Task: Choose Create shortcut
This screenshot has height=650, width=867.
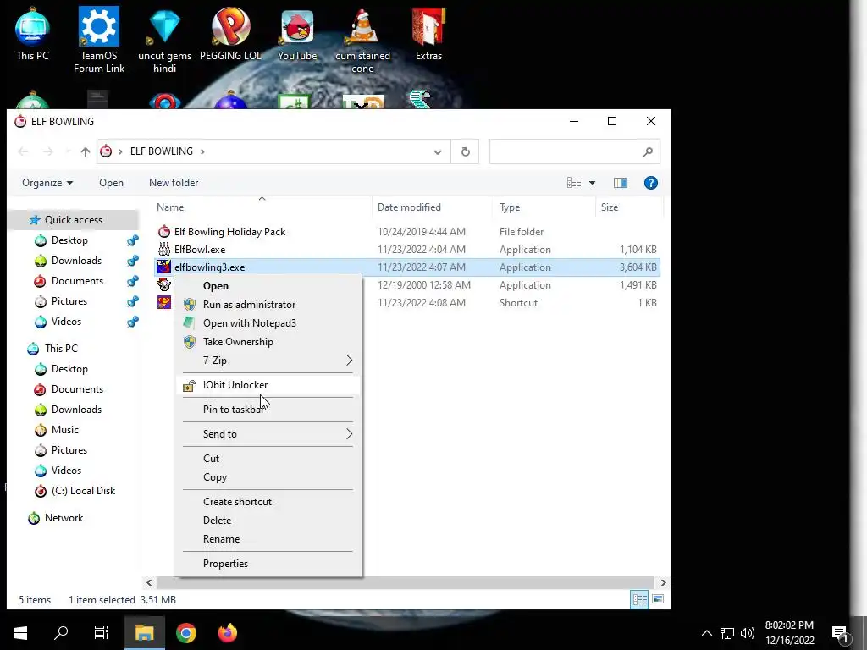Action: point(268,502)
